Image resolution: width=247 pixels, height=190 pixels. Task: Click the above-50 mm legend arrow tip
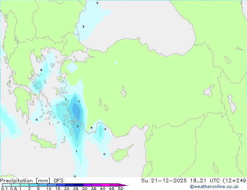(x=123, y=185)
